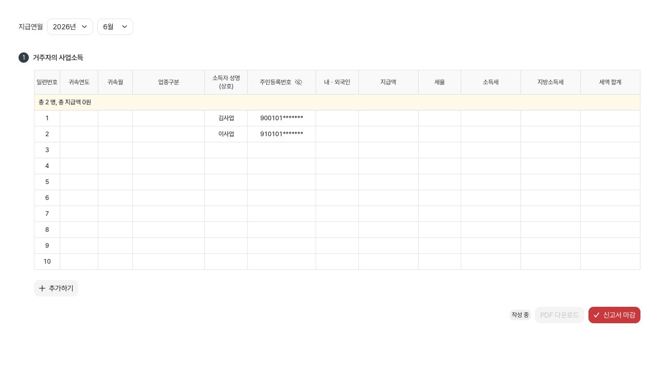Select the 김사업 name cell

point(226,118)
